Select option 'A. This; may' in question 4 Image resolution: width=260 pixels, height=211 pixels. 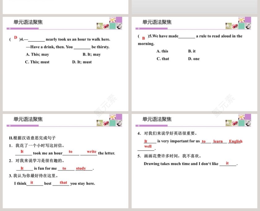coord(37,55)
